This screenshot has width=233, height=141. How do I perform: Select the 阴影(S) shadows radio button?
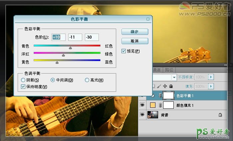coord(23,80)
